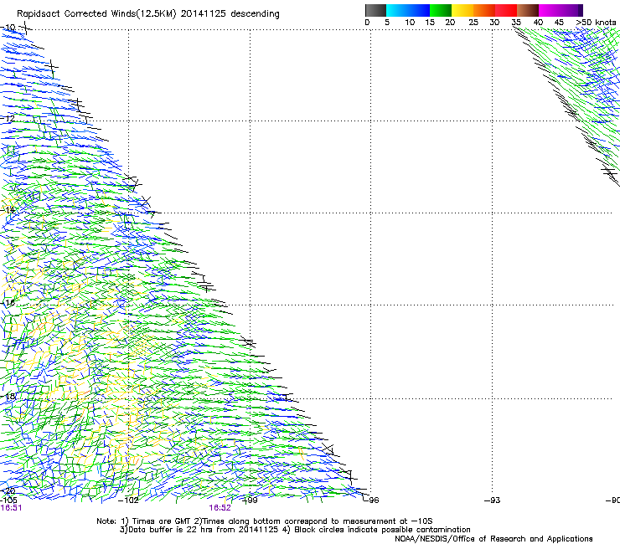Viewport: 620px width, 544px height.
Task: Click the -16 latitude axis label
Action: click(8, 303)
